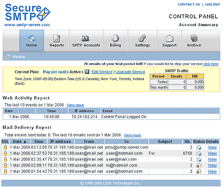Click the Edit Service link
The height and width of the screenshot is (189, 223).
(x=102, y=72)
